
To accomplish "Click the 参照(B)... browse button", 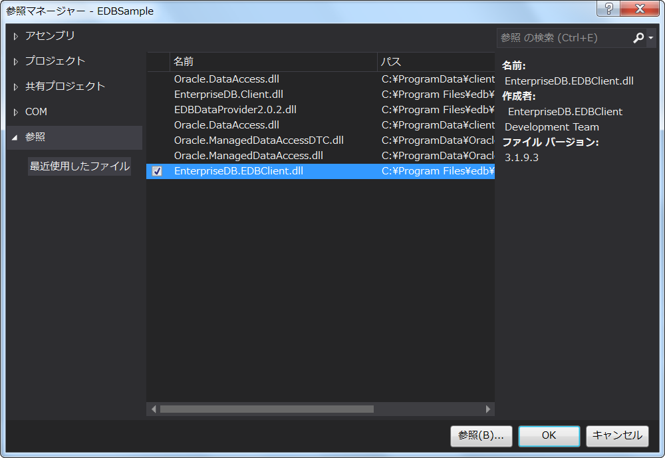I will [x=481, y=435].
